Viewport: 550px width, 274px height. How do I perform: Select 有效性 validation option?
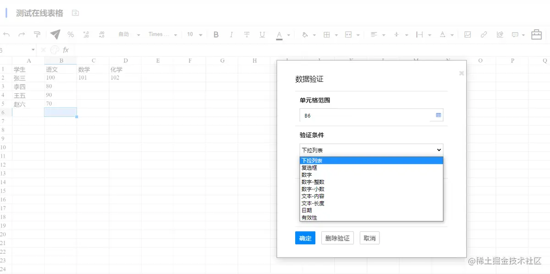(371, 218)
